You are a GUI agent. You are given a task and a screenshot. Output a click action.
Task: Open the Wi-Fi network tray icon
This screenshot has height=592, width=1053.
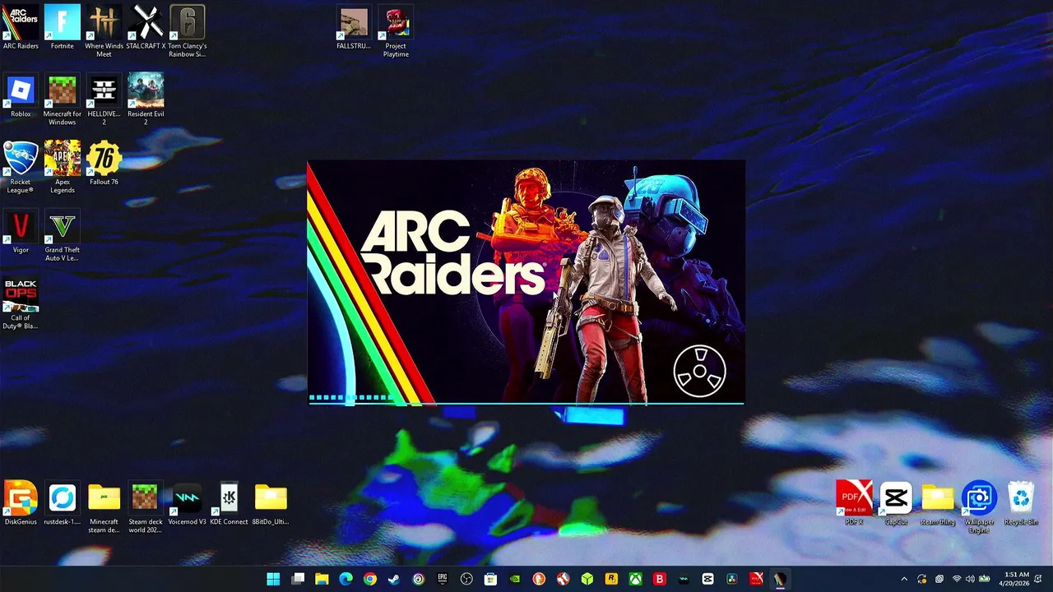[957, 579]
